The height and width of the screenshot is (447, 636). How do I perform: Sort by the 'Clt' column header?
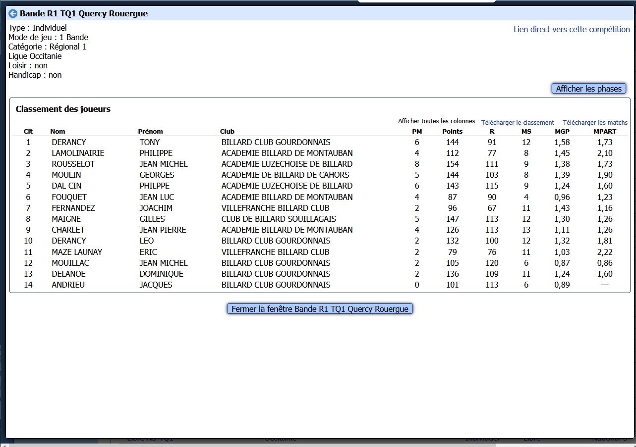point(28,132)
